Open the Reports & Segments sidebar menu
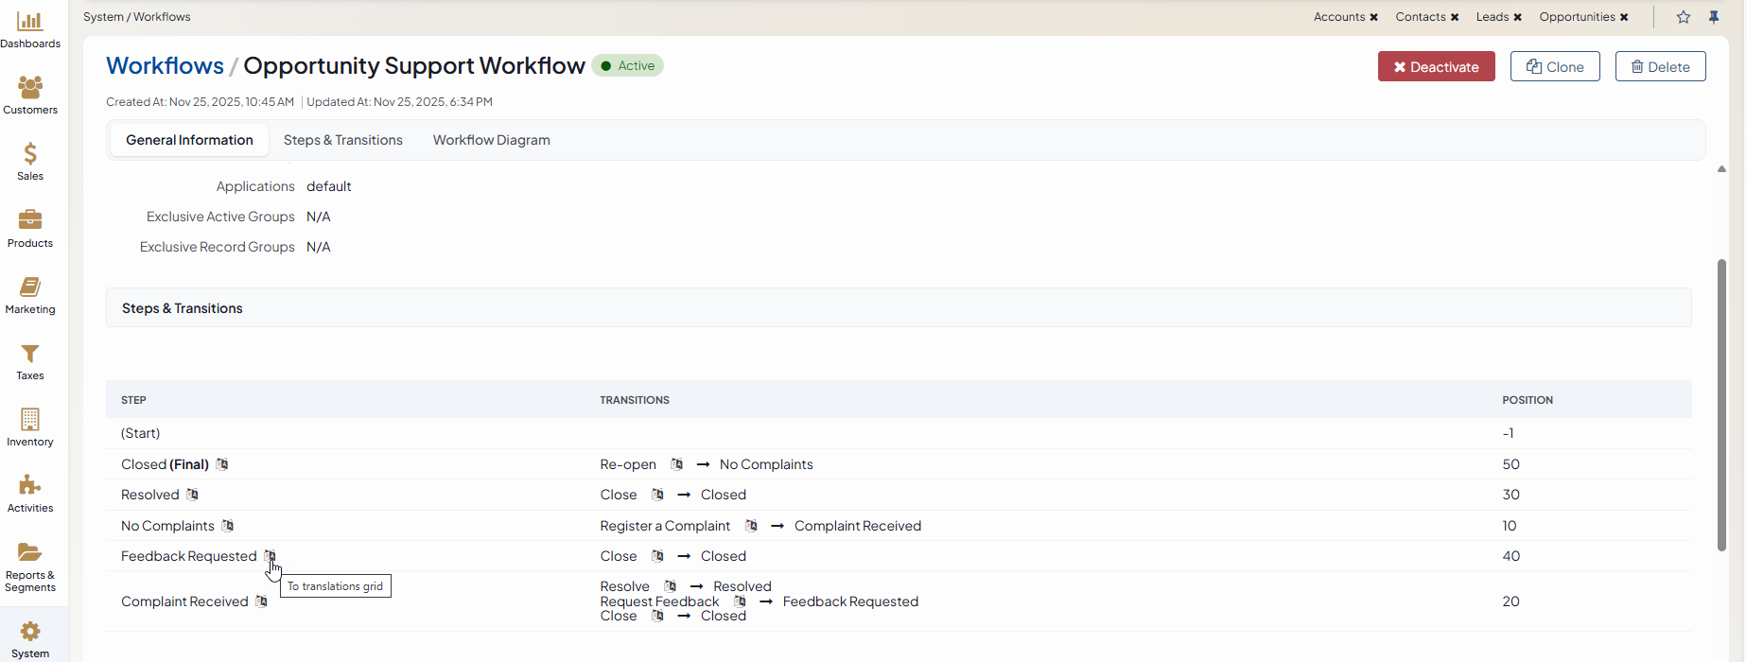The width and height of the screenshot is (1746, 662). point(30,567)
